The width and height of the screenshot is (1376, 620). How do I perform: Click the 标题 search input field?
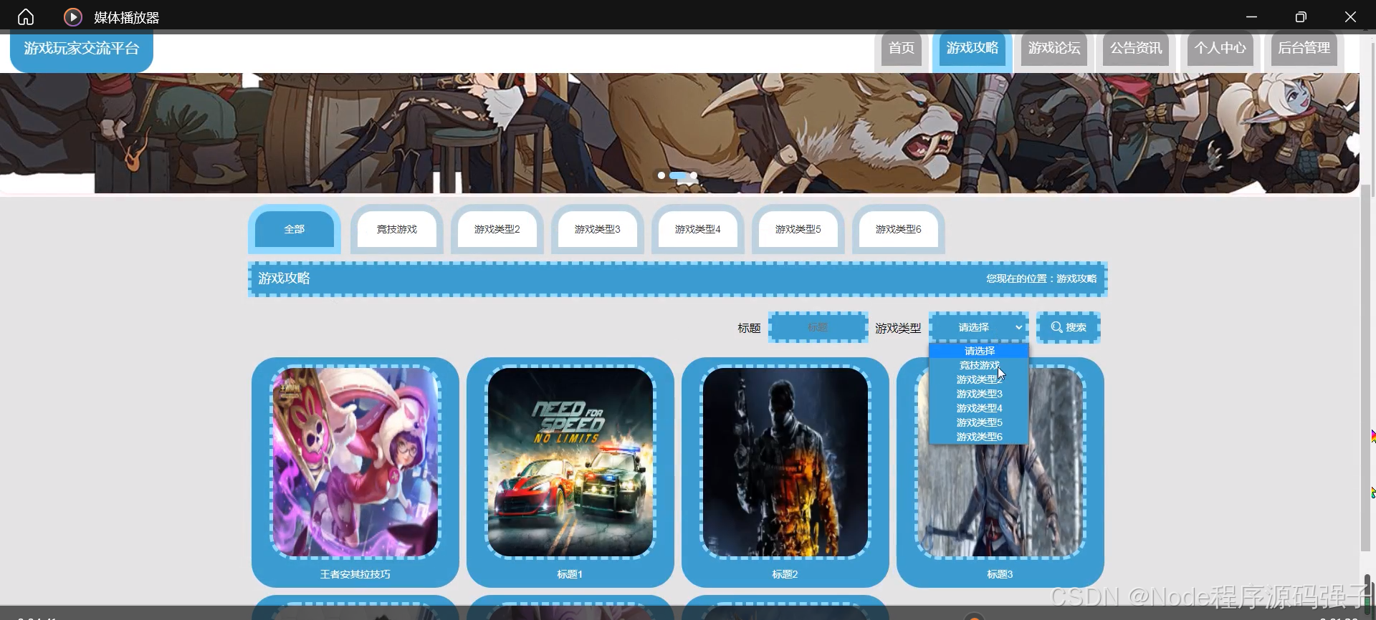click(x=818, y=327)
